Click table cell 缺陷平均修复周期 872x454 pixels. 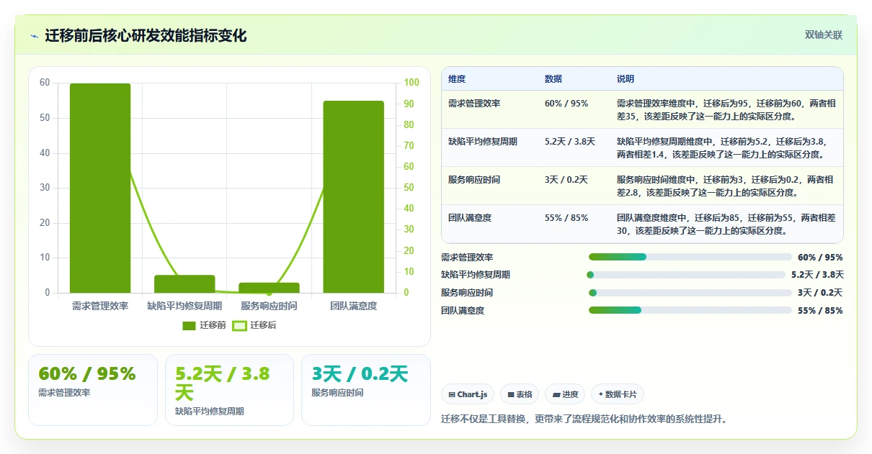click(x=483, y=142)
